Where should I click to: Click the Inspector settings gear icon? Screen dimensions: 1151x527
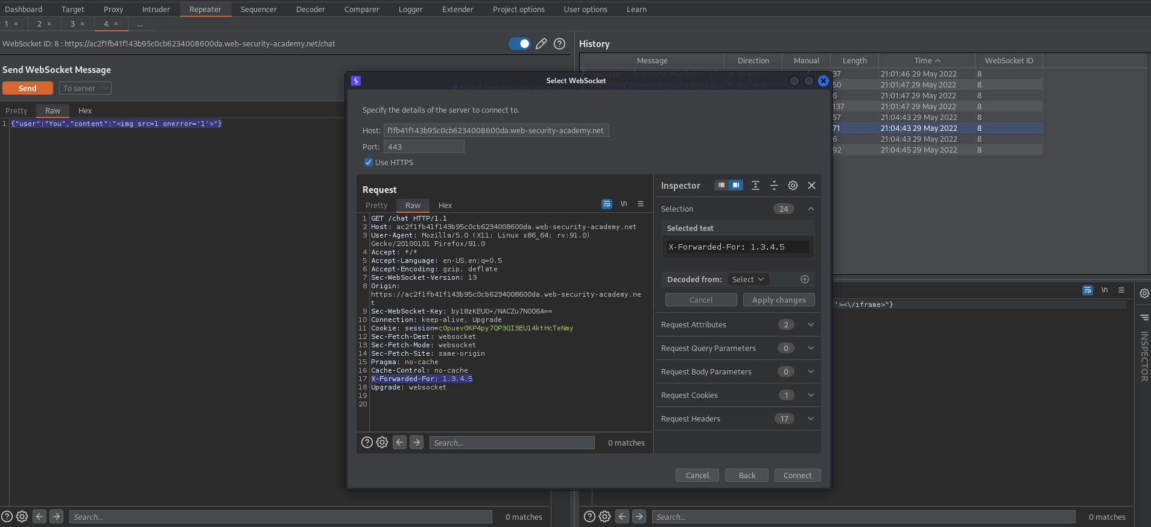pyautogui.click(x=793, y=185)
